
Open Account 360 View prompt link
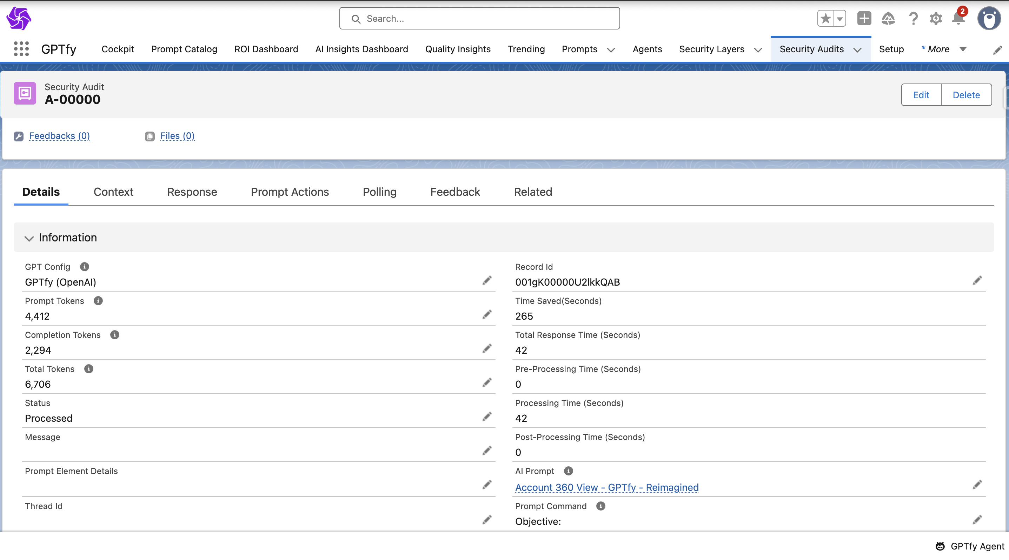coord(607,487)
